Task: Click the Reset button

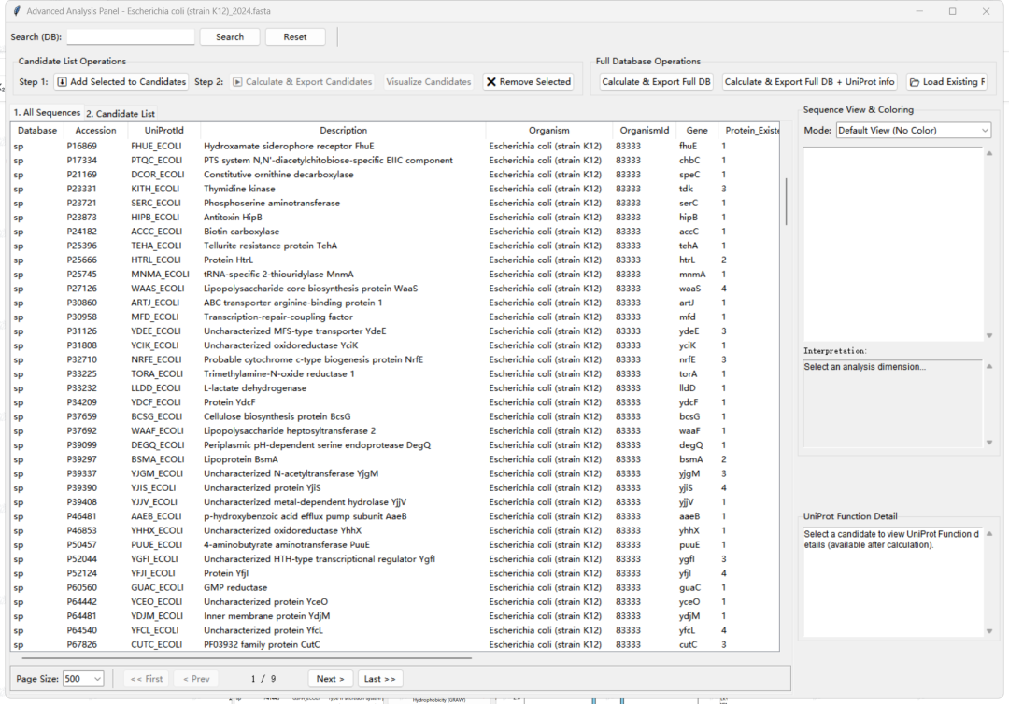Action: point(295,36)
